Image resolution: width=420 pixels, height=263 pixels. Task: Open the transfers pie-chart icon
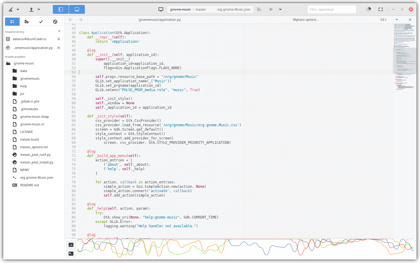point(369,9)
